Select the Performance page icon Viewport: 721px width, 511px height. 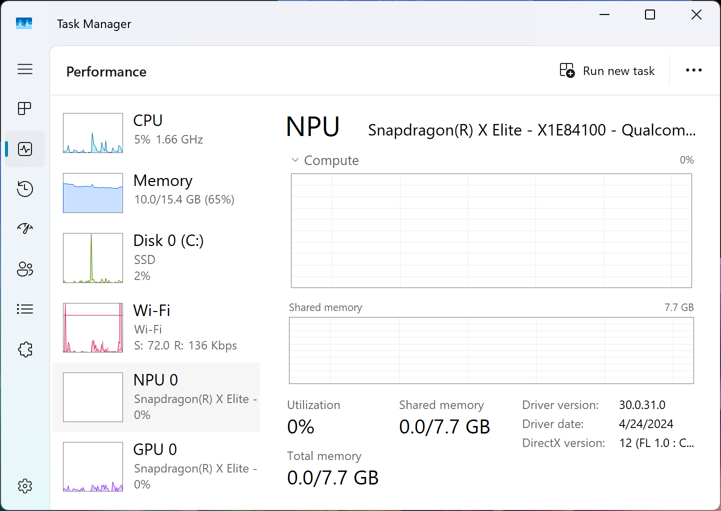(25, 149)
